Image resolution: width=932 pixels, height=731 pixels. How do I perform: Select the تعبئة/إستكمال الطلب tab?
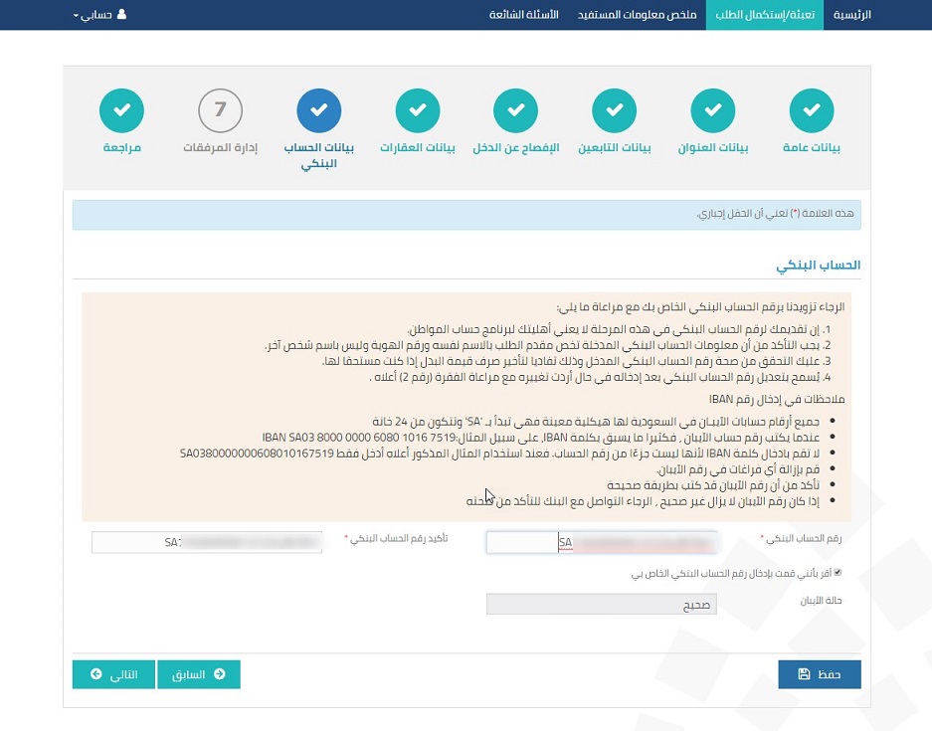(x=764, y=14)
